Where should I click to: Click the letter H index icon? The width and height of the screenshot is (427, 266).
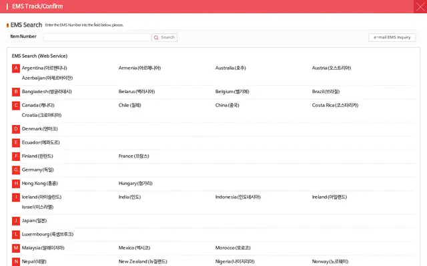click(16, 184)
